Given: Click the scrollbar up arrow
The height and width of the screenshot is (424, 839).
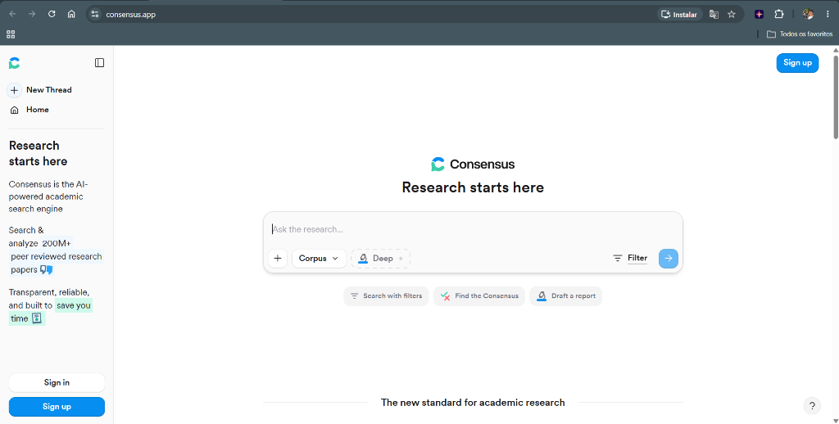Looking at the screenshot, I should point(835,50).
